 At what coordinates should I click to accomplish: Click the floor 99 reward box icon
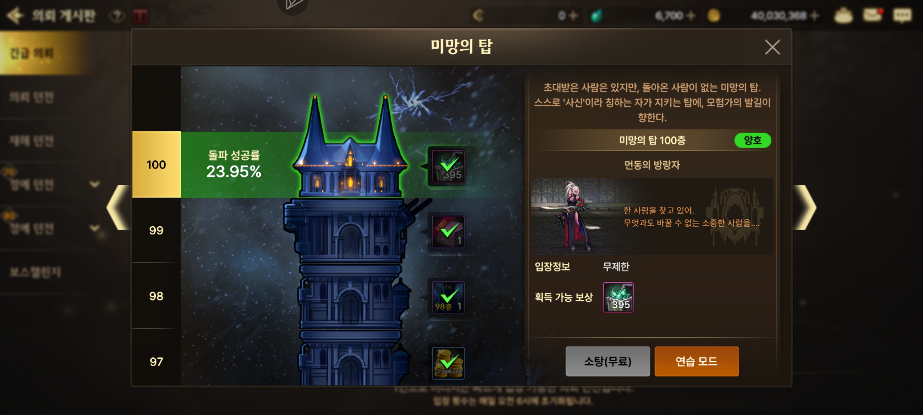pyautogui.click(x=448, y=232)
